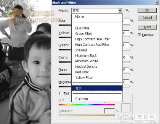This screenshot has height=124, width=160.
Task: Click the Greens slider track
Action: (x=65, y=50)
